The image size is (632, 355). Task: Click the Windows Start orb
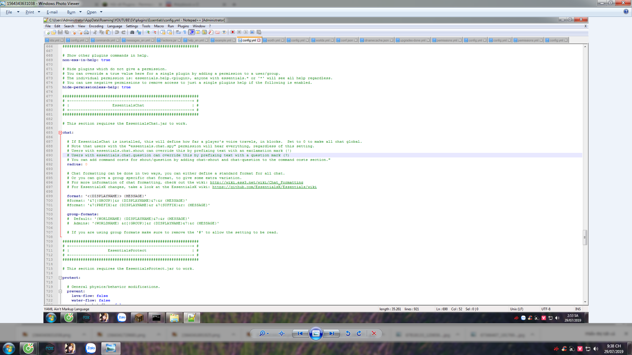pyautogui.click(x=9, y=348)
